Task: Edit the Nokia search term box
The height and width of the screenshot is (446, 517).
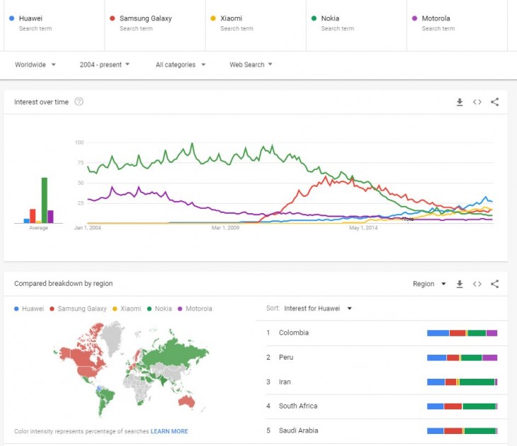Action: coord(356,25)
